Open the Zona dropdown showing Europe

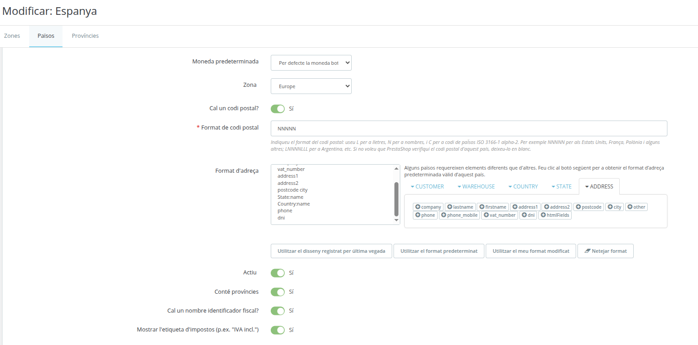tap(311, 86)
